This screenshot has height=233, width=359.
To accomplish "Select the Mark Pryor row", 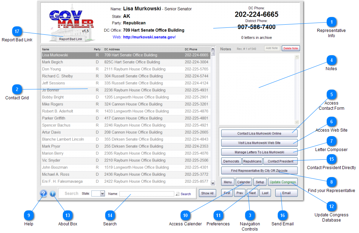I will pos(126,147).
